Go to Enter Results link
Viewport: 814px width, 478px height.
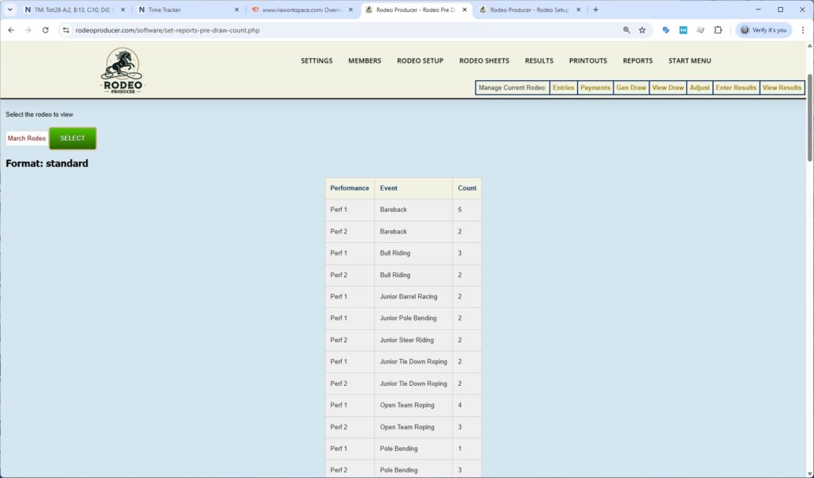pos(735,87)
